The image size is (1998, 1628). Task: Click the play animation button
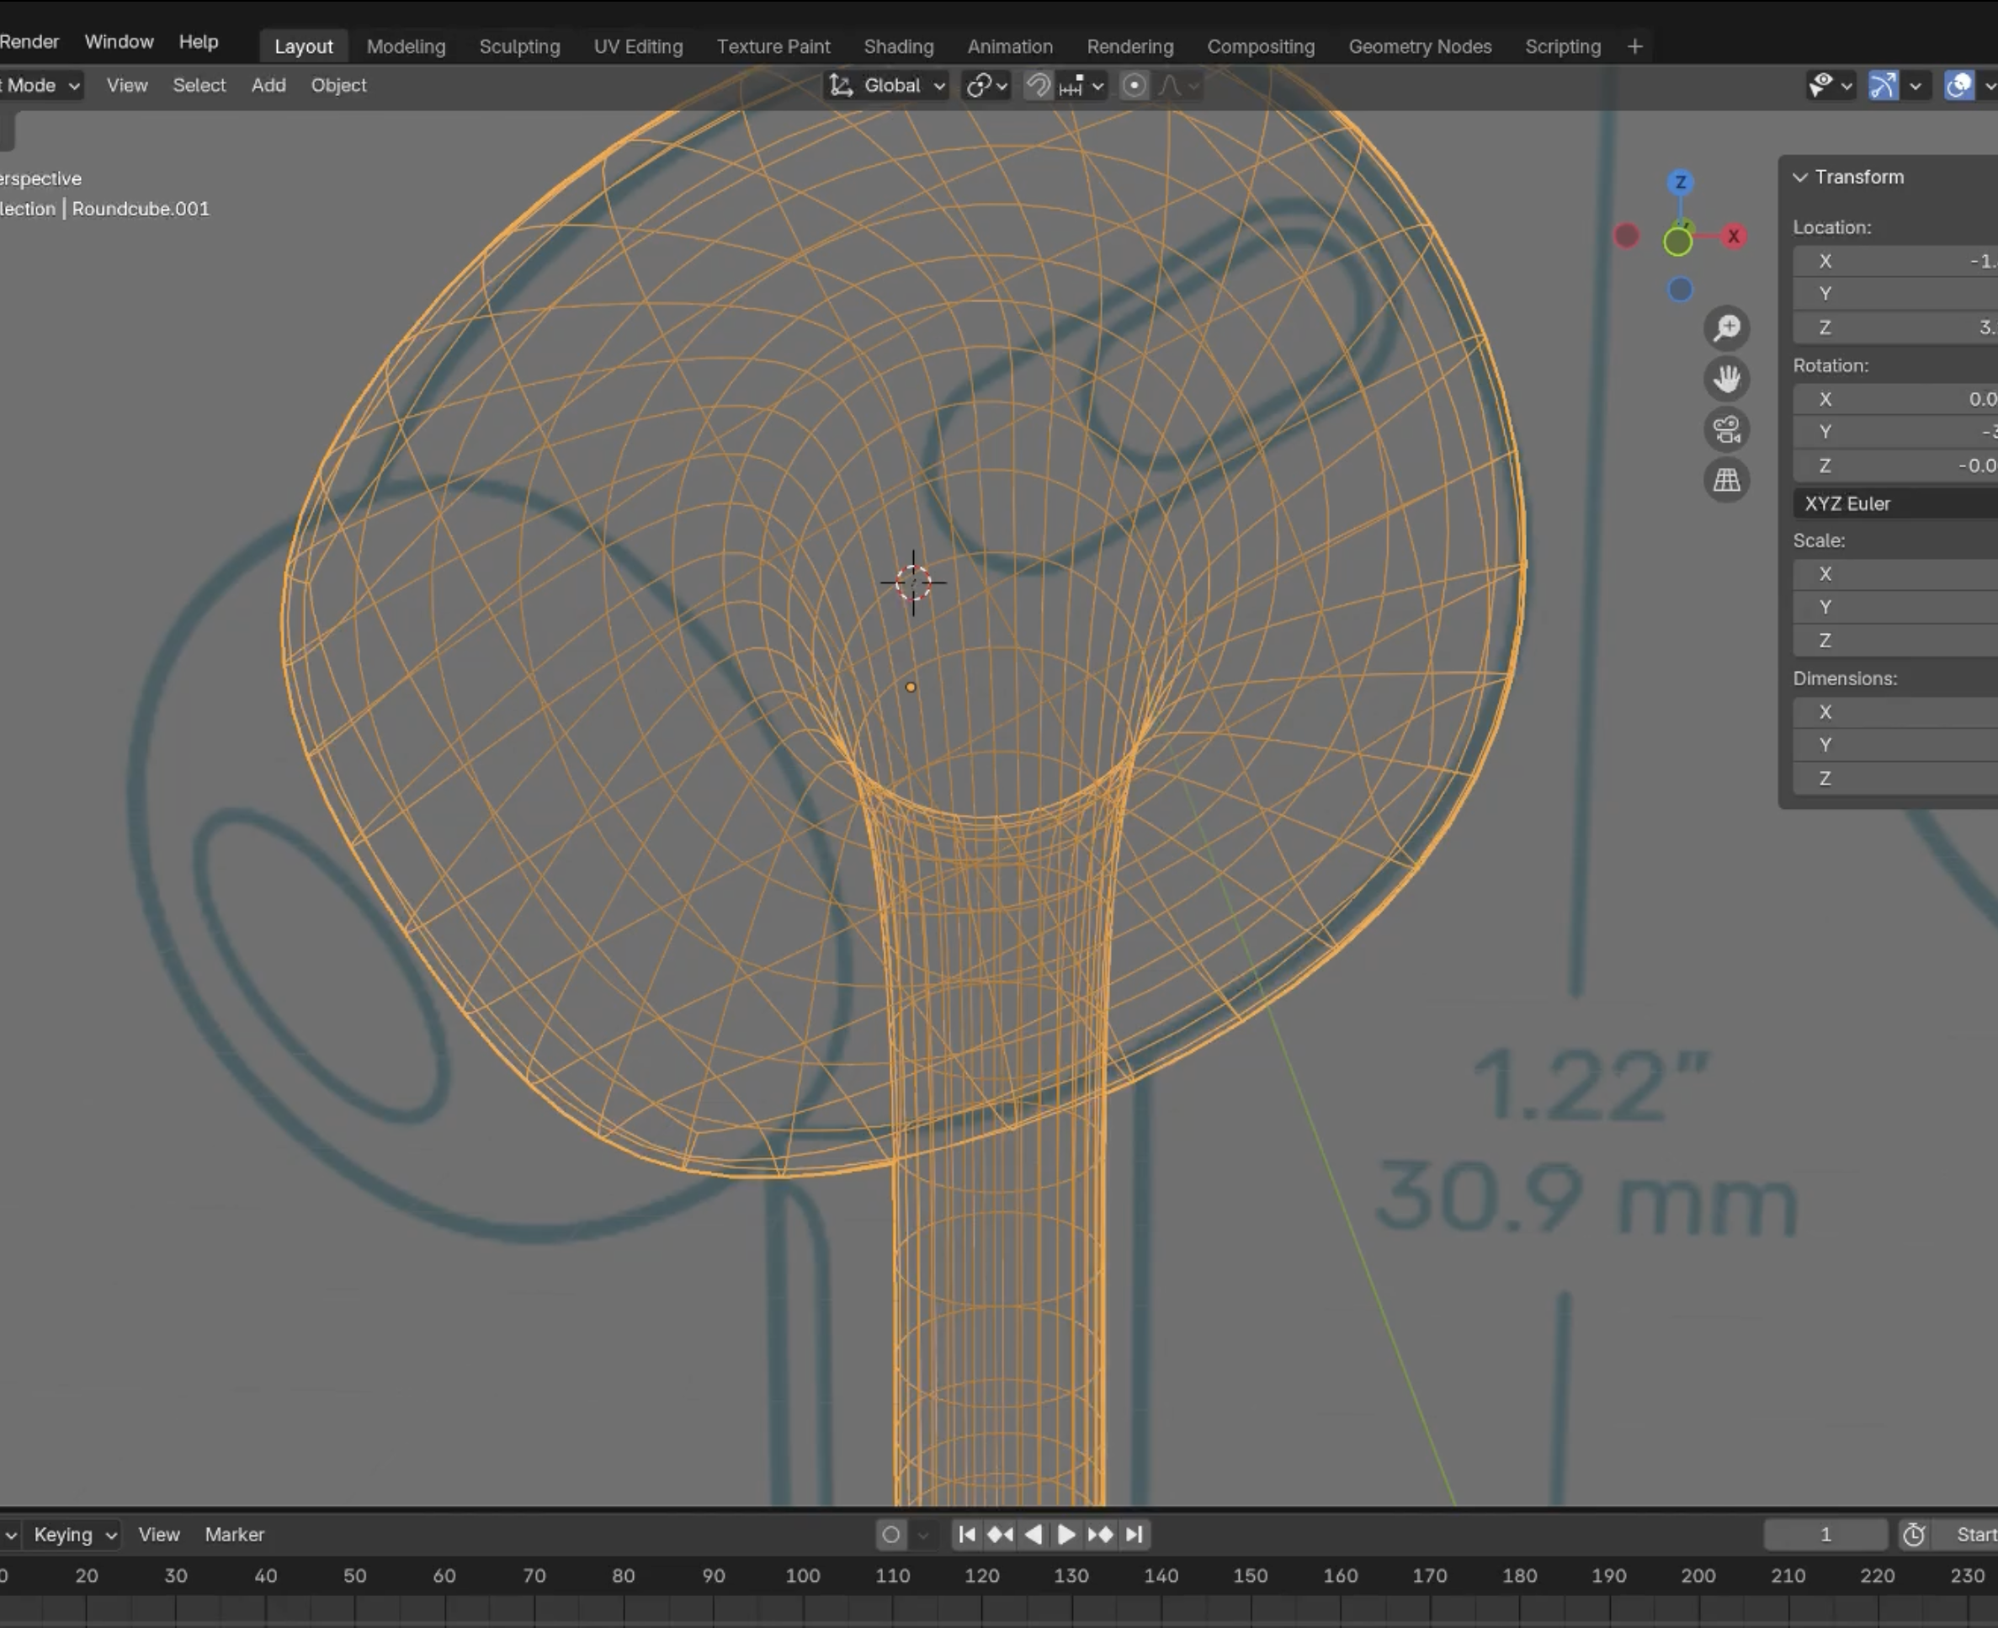point(1066,1535)
